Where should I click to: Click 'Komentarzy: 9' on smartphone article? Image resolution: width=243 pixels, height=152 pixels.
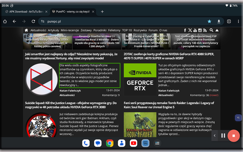[111, 95]
